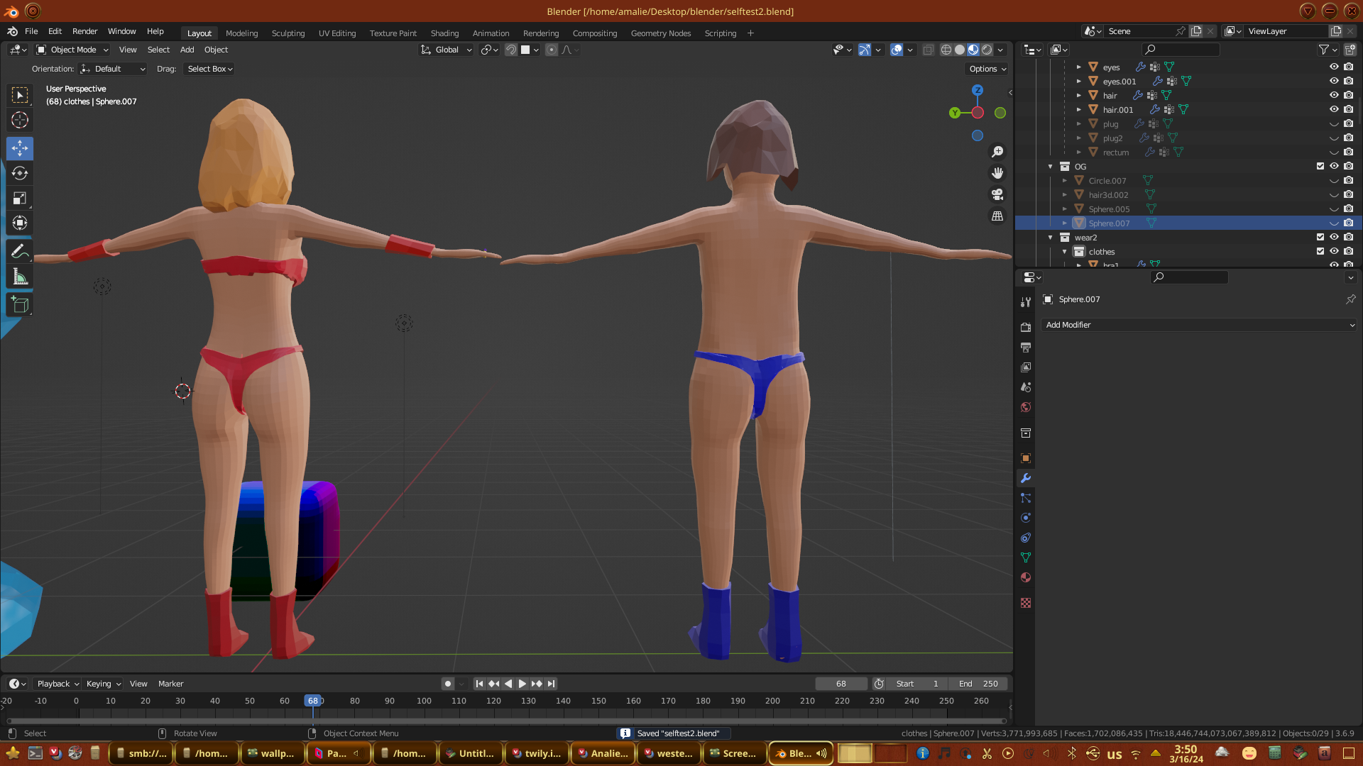
Task: Toggle perspective/orthographic grid icon
Action: click(x=997, y=216)
